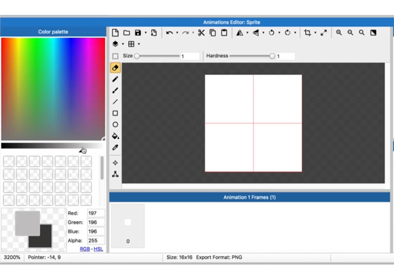Click the Alpha value field
Screen dimensions: 394x279
96,240
